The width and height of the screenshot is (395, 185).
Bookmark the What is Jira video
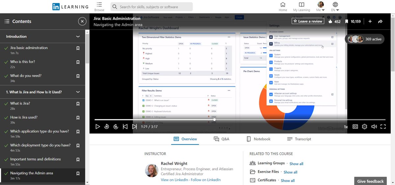click(x=78, y=104)
